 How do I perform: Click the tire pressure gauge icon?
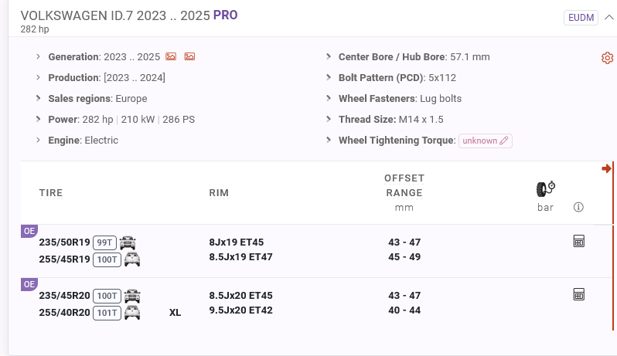[x=546, y=189]
